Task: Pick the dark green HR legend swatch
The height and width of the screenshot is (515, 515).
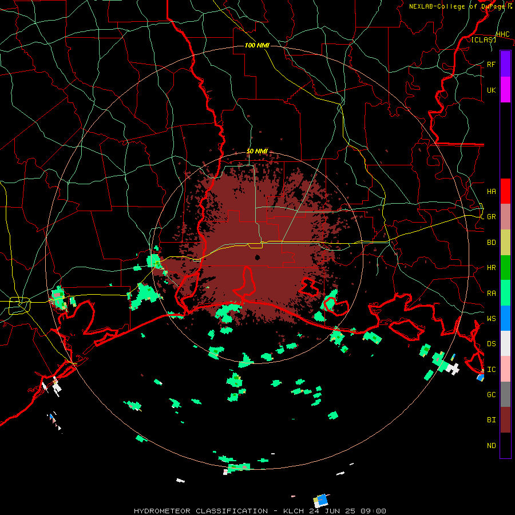Action: (505, 268)
